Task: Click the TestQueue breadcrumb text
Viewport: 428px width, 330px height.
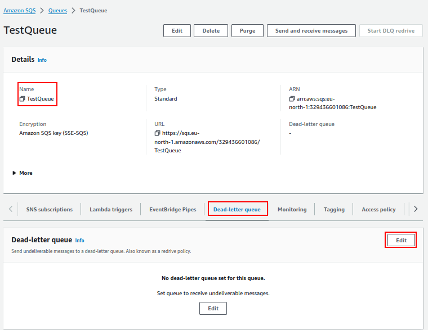Action: pos(93,10)
